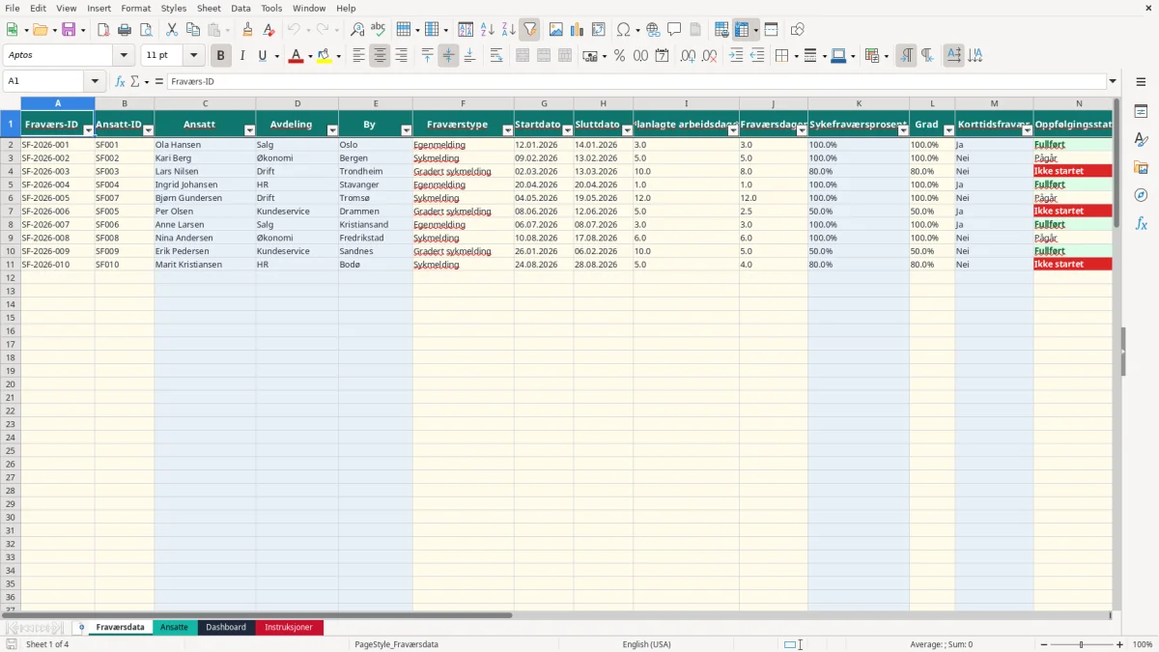Open filter dropdown for By column
This screenshot has height=652, width=1159.
tap(407, 130)
